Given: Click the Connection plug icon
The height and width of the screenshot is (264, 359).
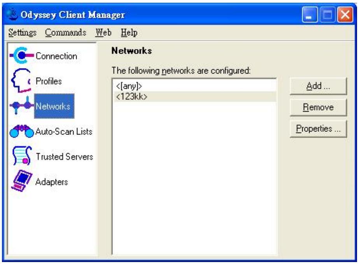Looking at the screenshot, I should (22, 55).
